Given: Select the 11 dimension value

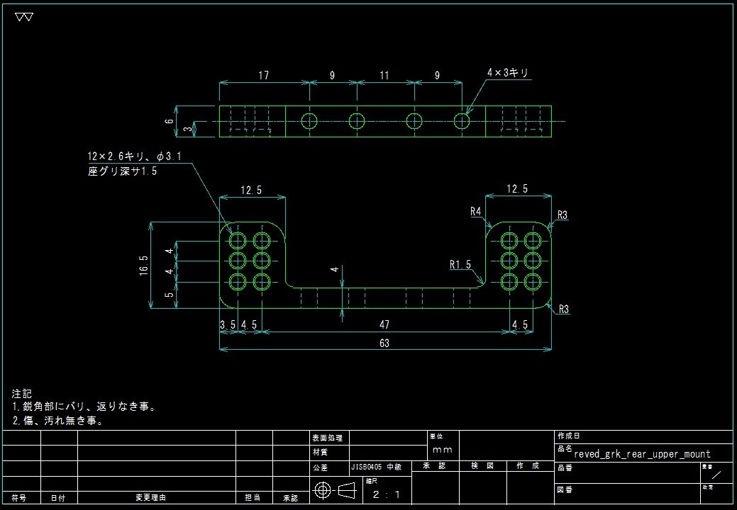Looking at the screenshot, I should 384,75.
